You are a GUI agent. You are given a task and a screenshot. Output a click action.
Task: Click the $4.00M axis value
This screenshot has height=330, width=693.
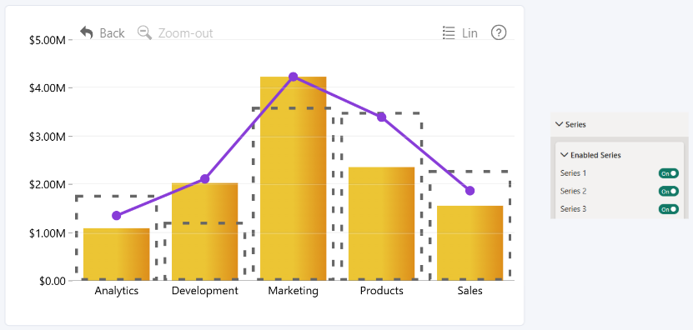pyautogui.click(x=48, y=88)
